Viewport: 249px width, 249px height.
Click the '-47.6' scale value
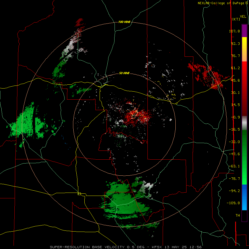tap(234, 154)
